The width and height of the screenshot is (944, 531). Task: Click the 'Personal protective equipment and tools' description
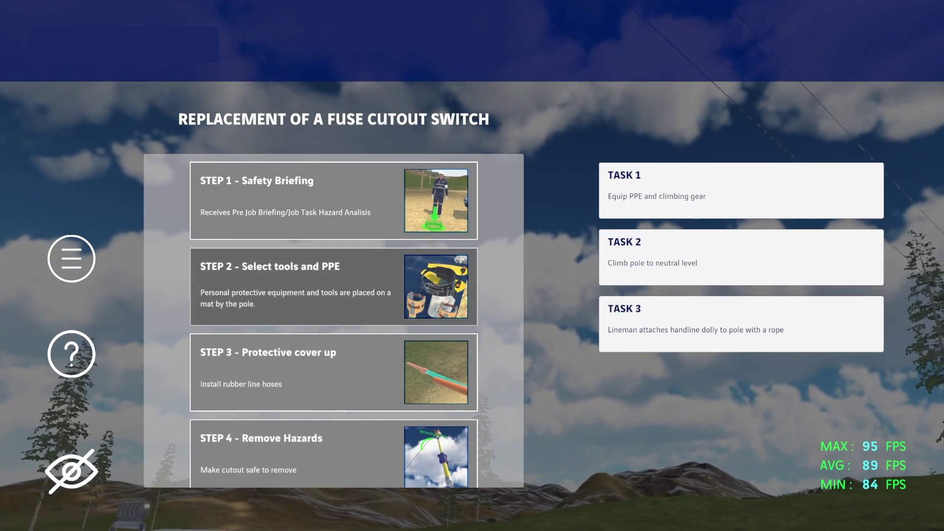tap(295, 298)
